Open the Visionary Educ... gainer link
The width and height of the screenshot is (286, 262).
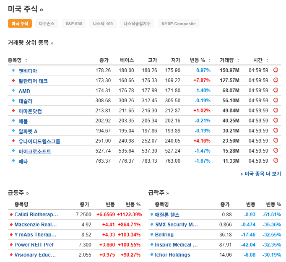pos(35,255)
